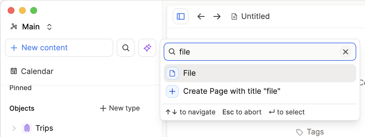This screenshot has width=365, height=137.
Task: Click the Untitled page title in header
Action: click(x=255, y=16)
